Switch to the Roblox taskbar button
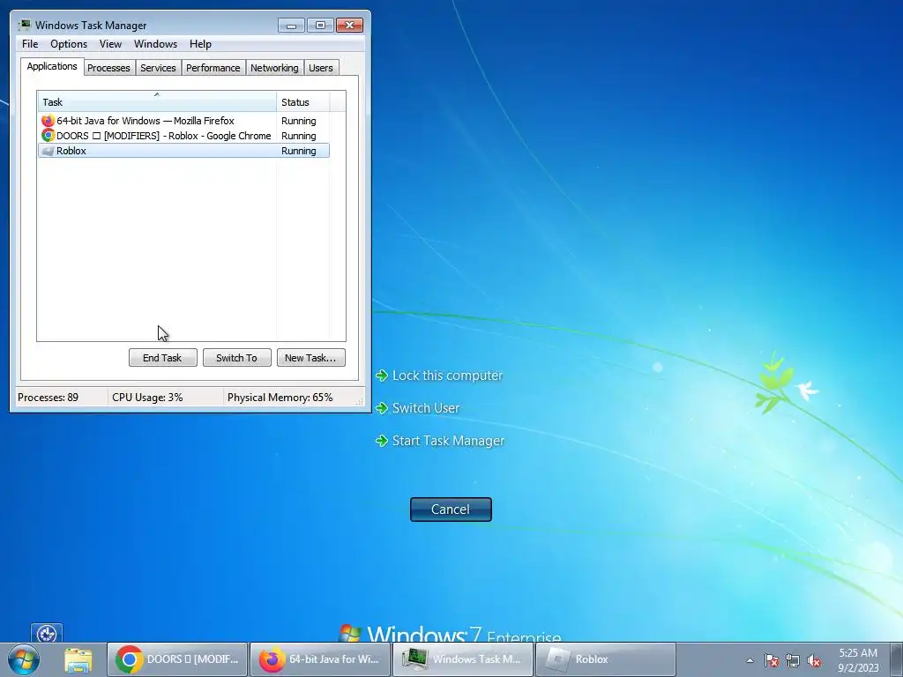Image resolution: width=903 pixels, height=677 pixels. click(x=605, y=659)
